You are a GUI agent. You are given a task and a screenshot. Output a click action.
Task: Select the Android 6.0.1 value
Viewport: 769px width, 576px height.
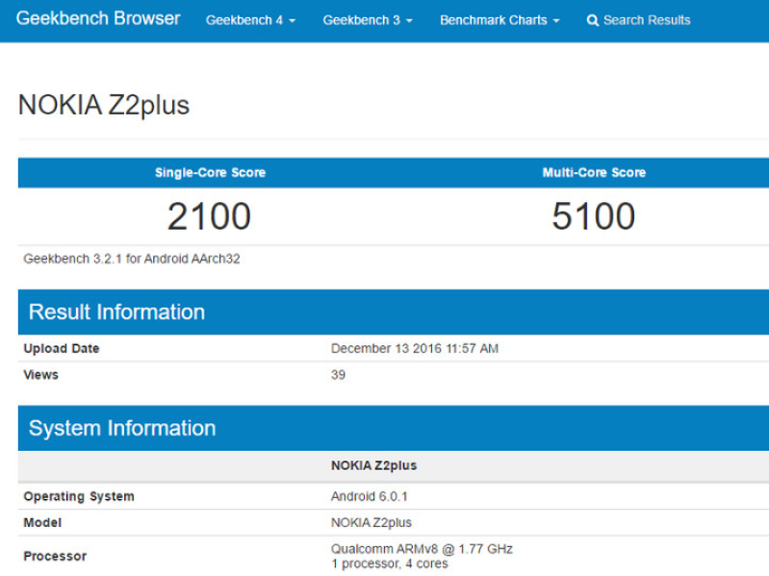(x=370, y=496)
